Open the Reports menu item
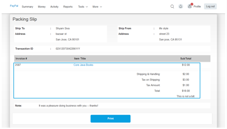 (x=68, y=7)
